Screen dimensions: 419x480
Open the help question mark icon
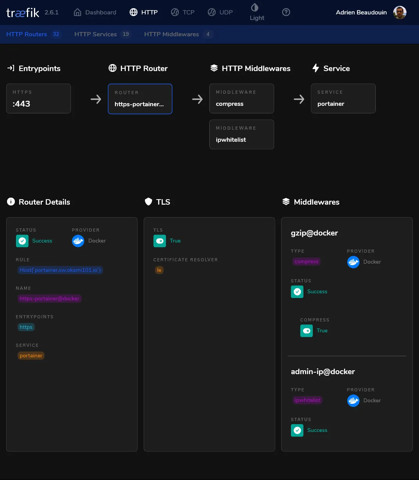pyautogui.click(x=286, y=12)
